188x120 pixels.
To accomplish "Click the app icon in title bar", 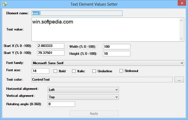I will pos(5,4).
